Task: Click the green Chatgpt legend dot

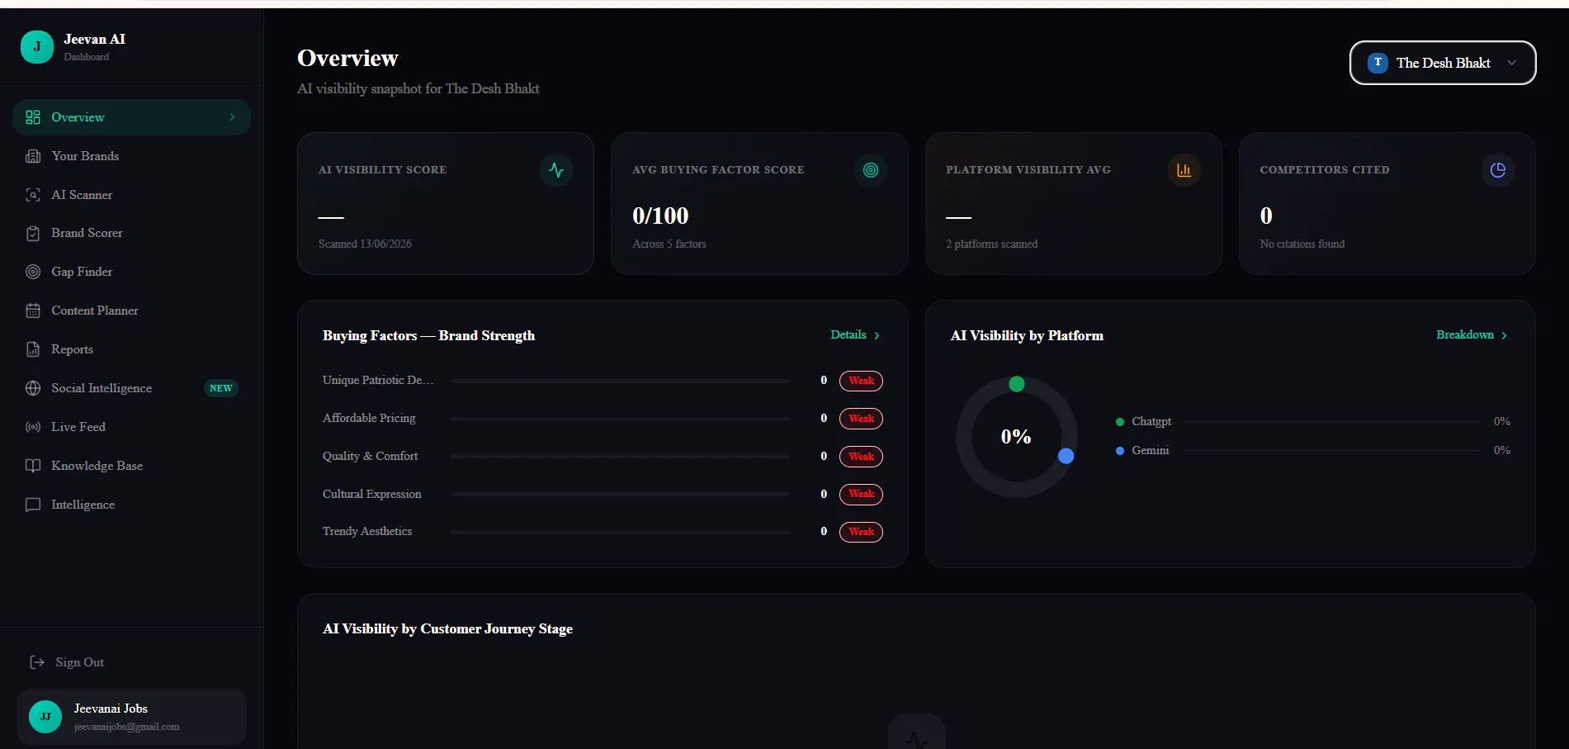Action: (1120, 422)
